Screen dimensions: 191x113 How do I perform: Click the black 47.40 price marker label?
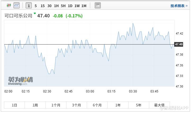179,44
